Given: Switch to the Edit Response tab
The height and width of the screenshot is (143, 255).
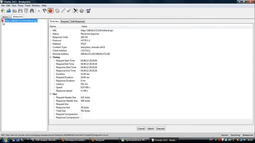Looking at the screenshot, I should coord(78,21).
